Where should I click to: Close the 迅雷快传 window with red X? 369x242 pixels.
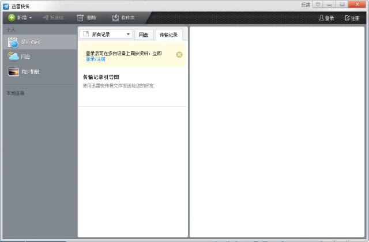click(357, 5)
